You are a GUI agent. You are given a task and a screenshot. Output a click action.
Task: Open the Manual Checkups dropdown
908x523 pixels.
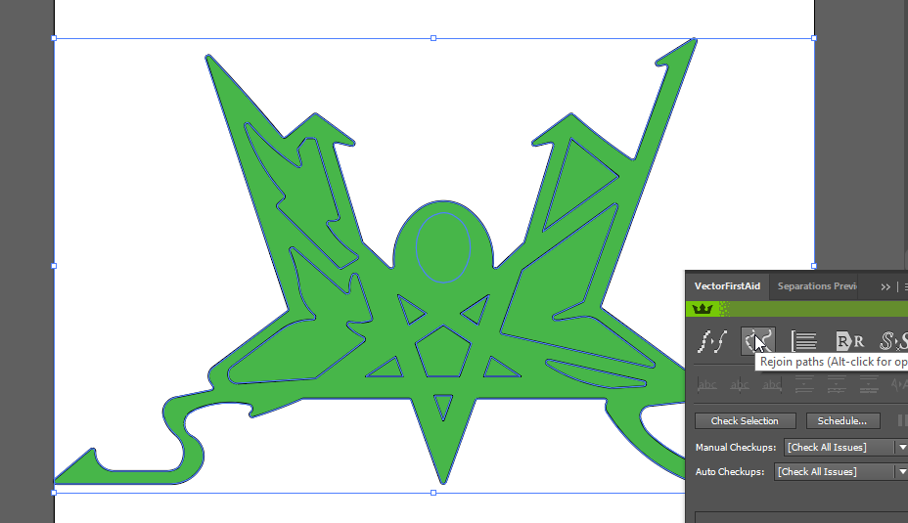coord(846,447)
